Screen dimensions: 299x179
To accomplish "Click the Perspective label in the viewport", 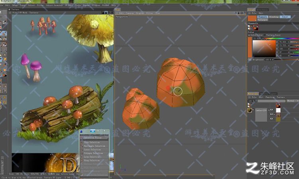I will 122,17.
